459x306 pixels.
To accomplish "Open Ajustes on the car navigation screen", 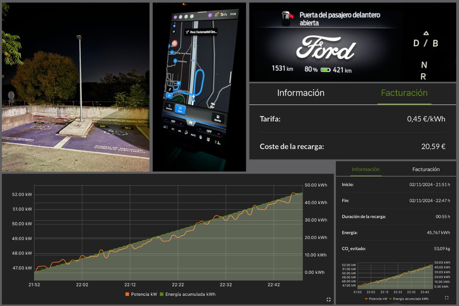I will 218,118.
